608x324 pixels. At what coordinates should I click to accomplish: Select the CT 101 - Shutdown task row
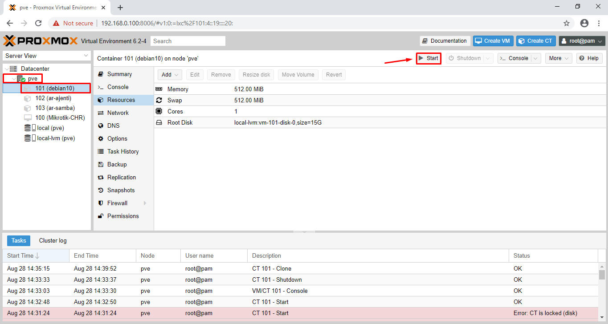click(300, 279)
